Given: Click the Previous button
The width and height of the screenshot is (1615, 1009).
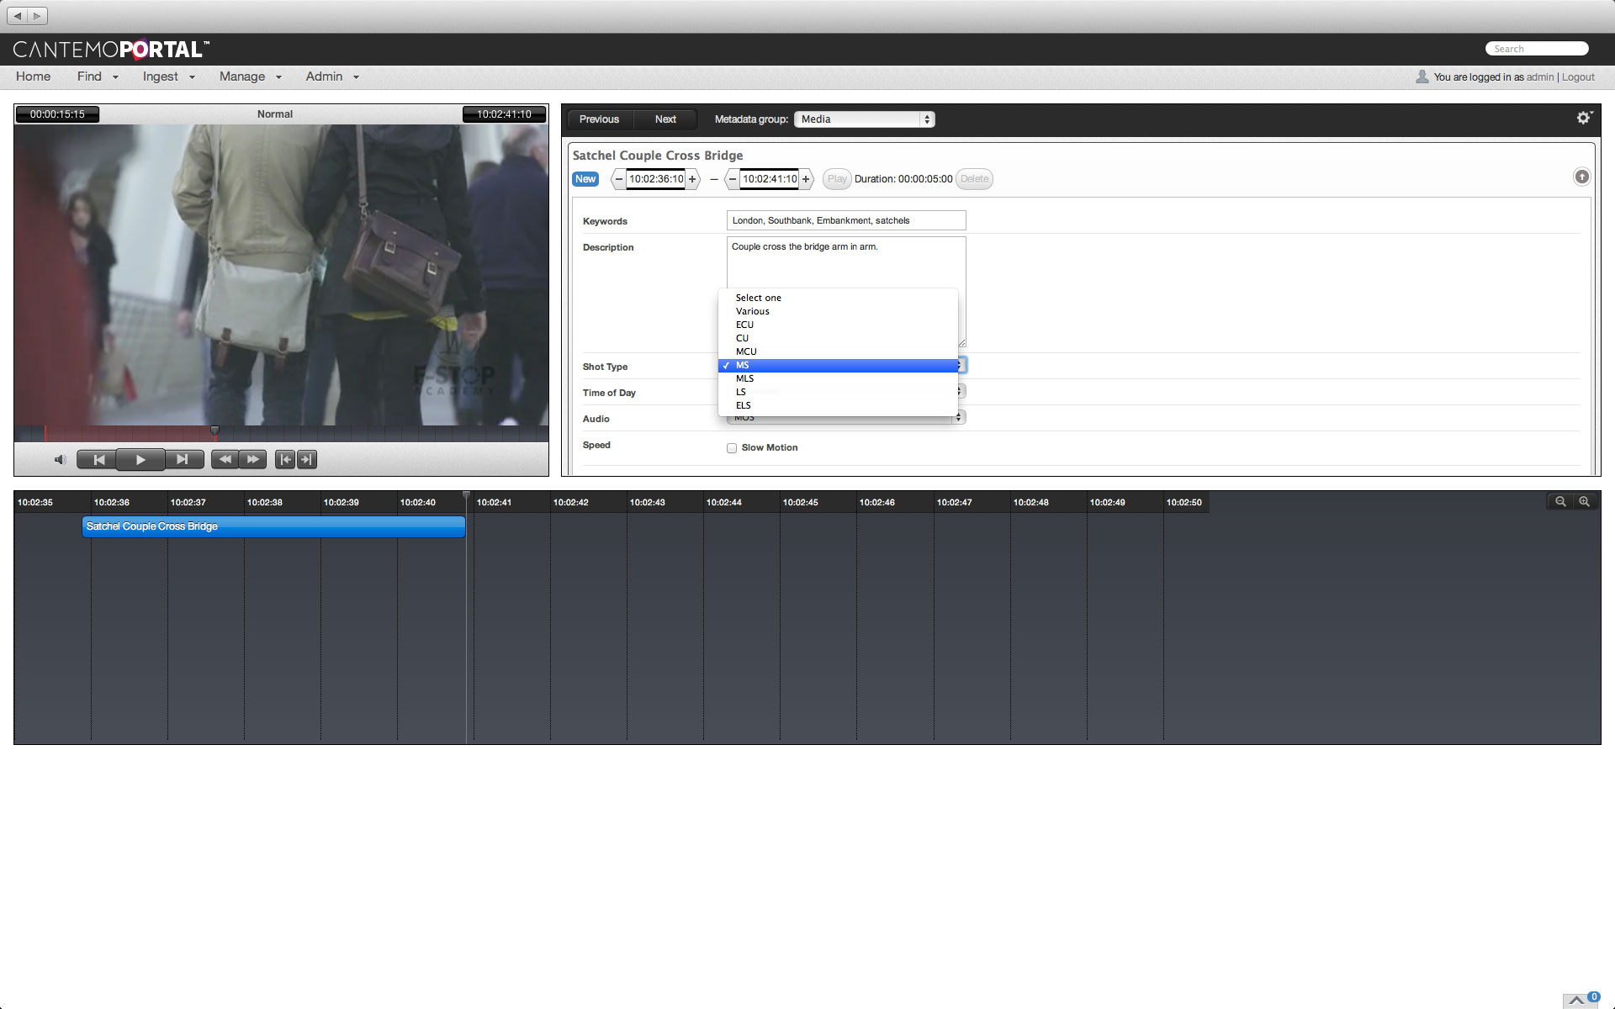Looking at the screenshot, I should (x=599, y=119).
